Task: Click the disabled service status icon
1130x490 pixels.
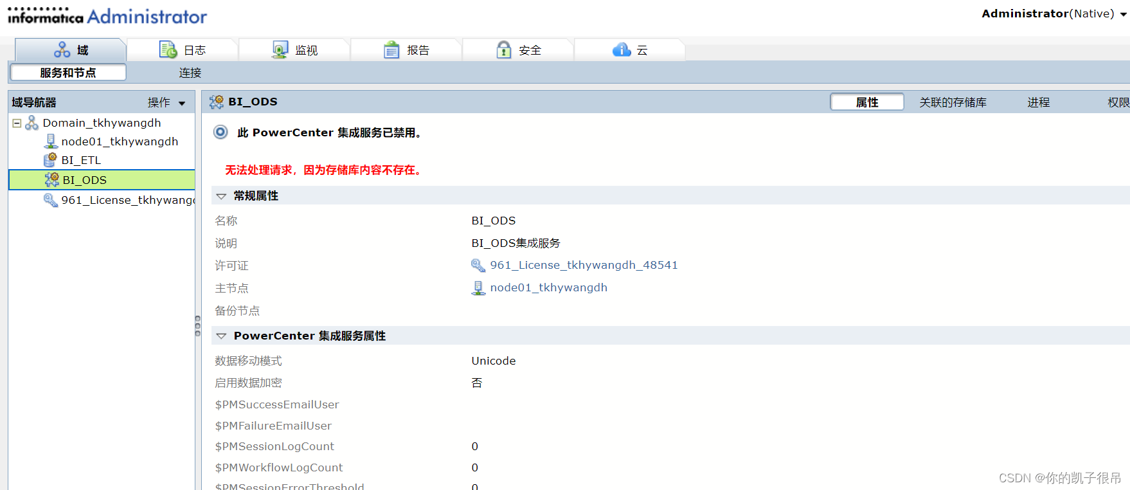Action: click(220, 132)
